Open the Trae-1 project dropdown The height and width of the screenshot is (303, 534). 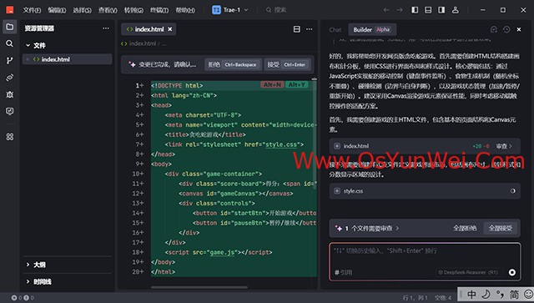coord(230,10)
